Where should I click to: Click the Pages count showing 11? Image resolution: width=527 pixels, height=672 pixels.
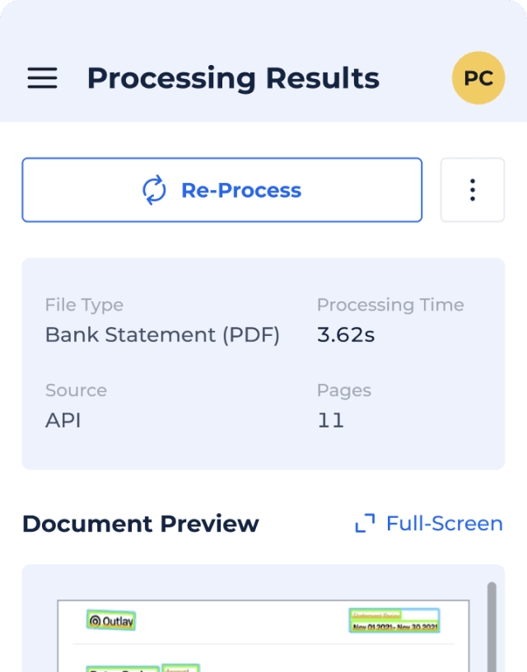(331, 420)
